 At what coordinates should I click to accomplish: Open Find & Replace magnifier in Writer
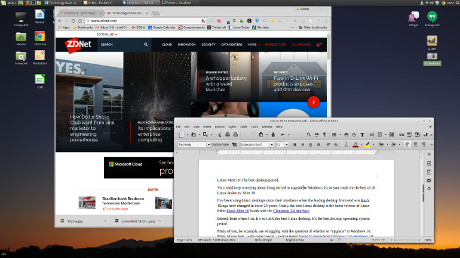pyautogui.click(x=309, y=135)
